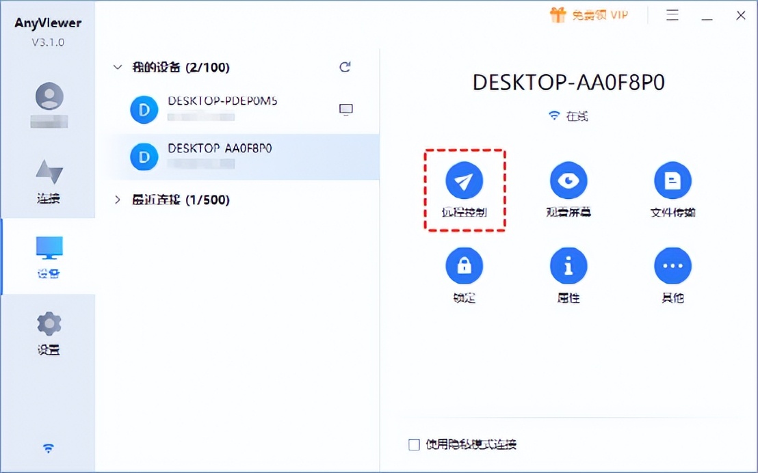
Task: View device 属性 (properties)
Action: pos(568,265)
